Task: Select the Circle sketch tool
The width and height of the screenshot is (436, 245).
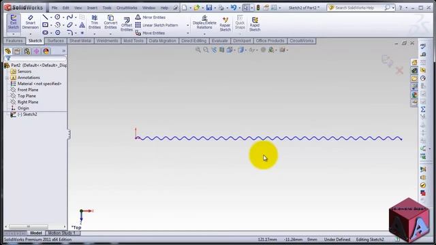Action: (x=57, y=17)
